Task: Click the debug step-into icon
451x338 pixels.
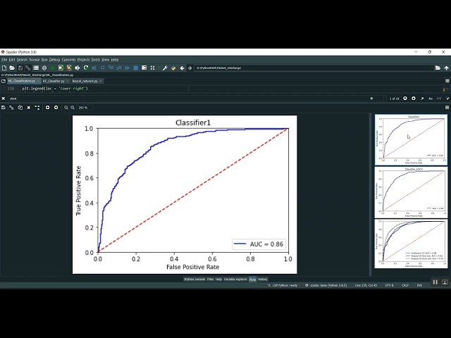Action: coord(111,68)
